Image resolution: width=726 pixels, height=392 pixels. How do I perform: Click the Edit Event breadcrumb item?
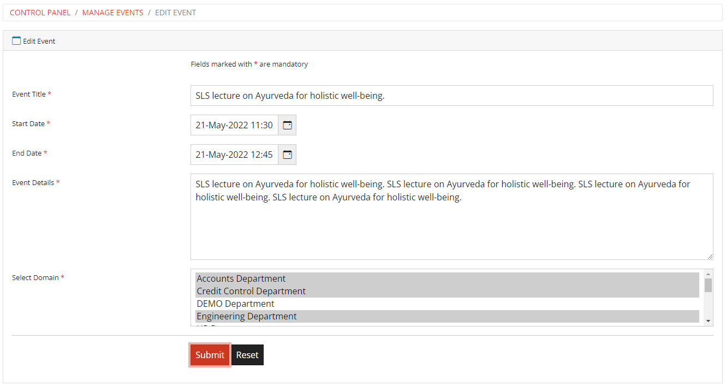[x=175, y=13]
